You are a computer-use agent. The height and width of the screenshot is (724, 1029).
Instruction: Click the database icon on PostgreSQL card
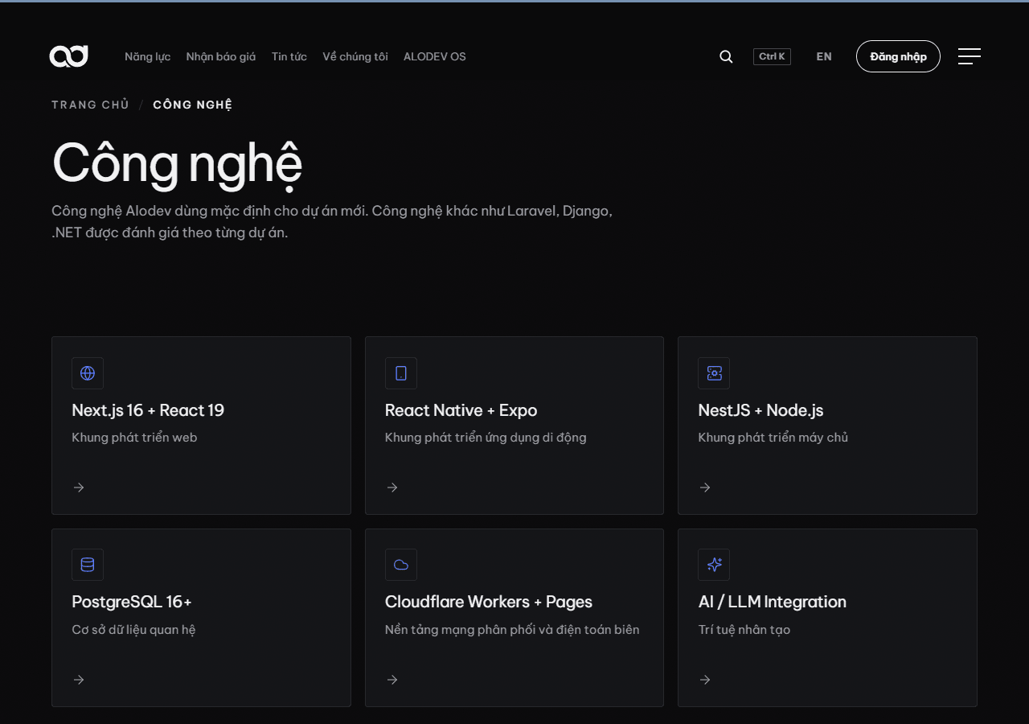click(88, 565)
